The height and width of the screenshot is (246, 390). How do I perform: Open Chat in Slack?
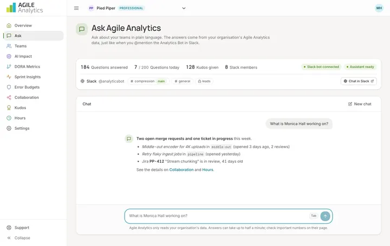click(359, 81)
